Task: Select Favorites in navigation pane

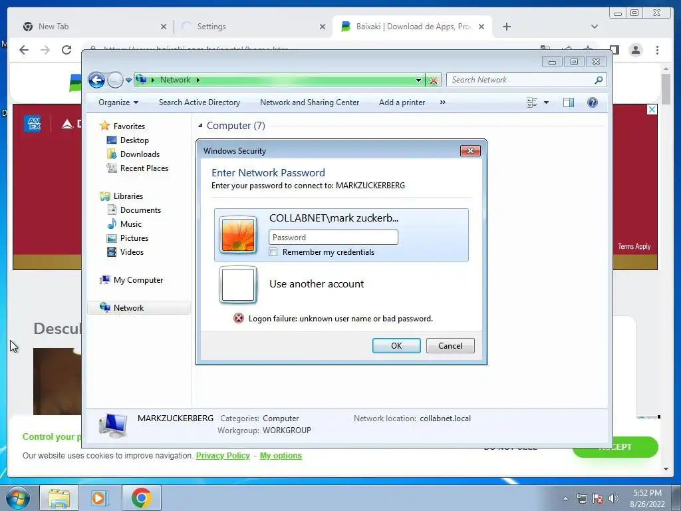Action: click(x=129, y=126)
